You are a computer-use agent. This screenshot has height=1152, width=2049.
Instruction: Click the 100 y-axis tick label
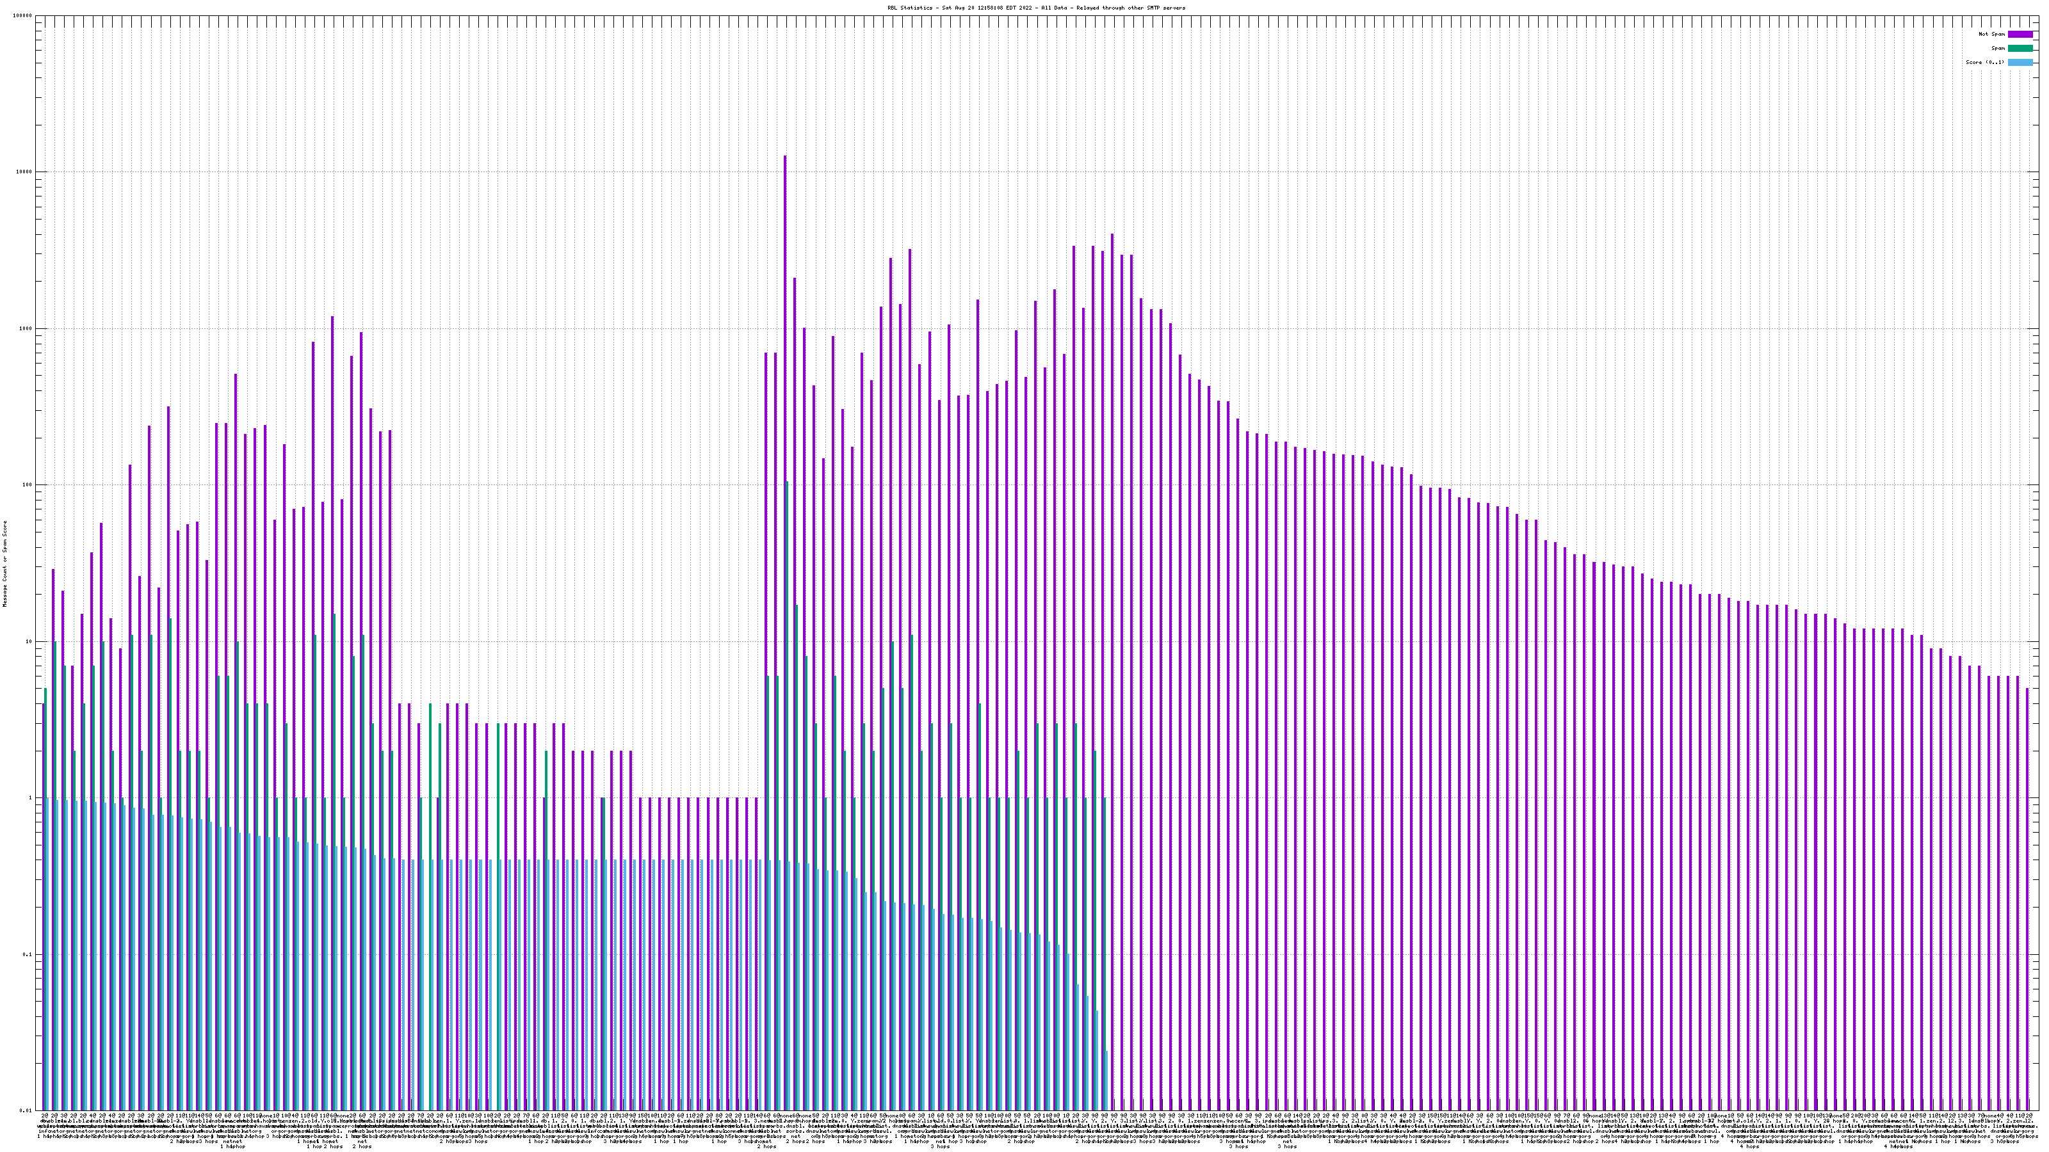tap(28, 485)
